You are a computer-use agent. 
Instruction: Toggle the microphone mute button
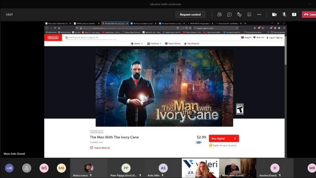pos(284,14)
